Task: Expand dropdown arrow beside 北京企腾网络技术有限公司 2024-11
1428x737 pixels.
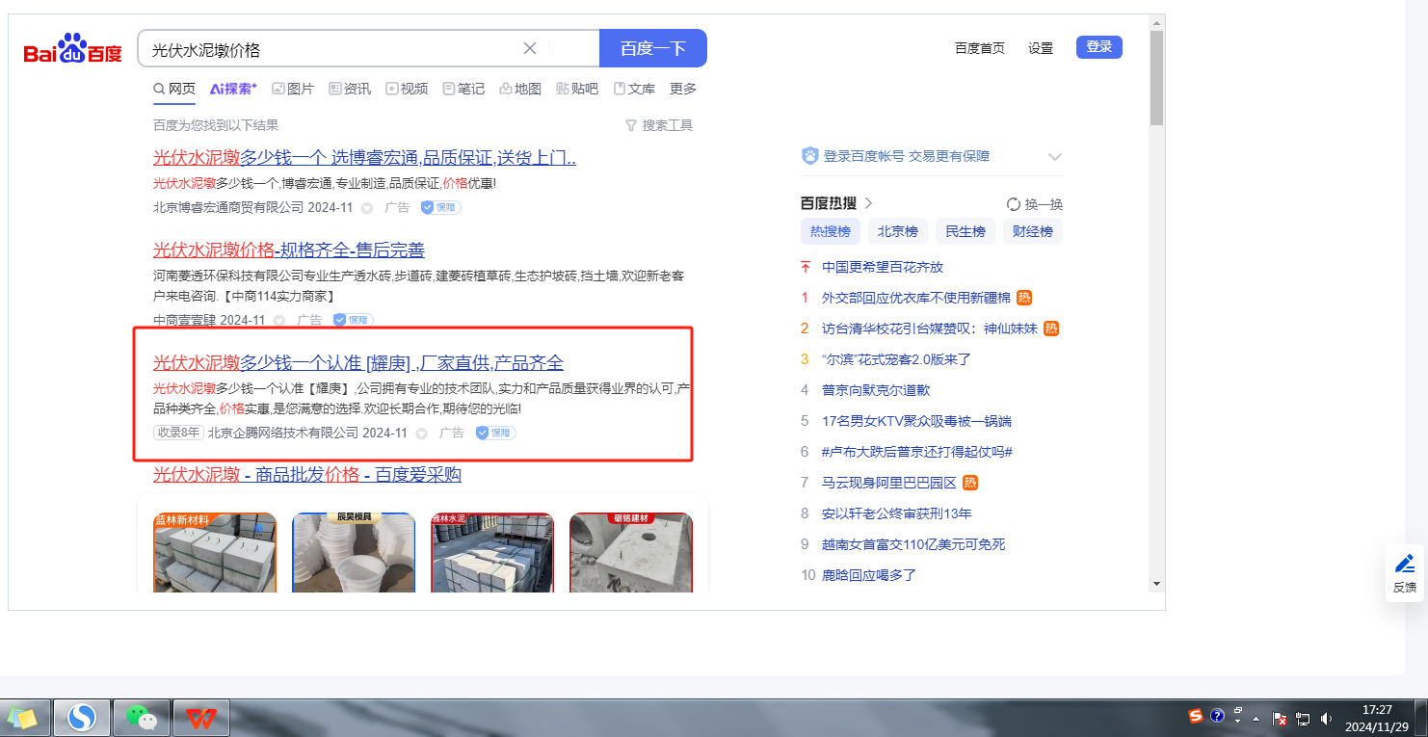Action: coord(422,434)
